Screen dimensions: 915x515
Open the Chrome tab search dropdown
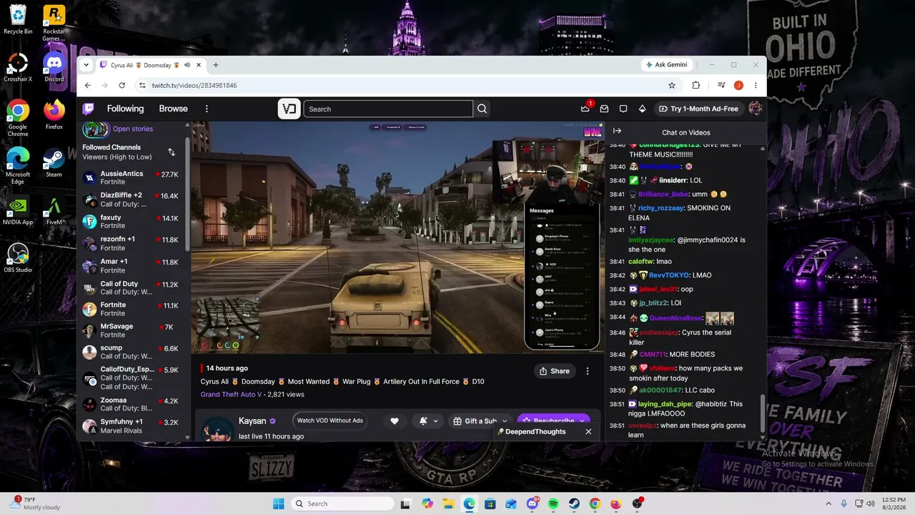[x=86, y=65]
